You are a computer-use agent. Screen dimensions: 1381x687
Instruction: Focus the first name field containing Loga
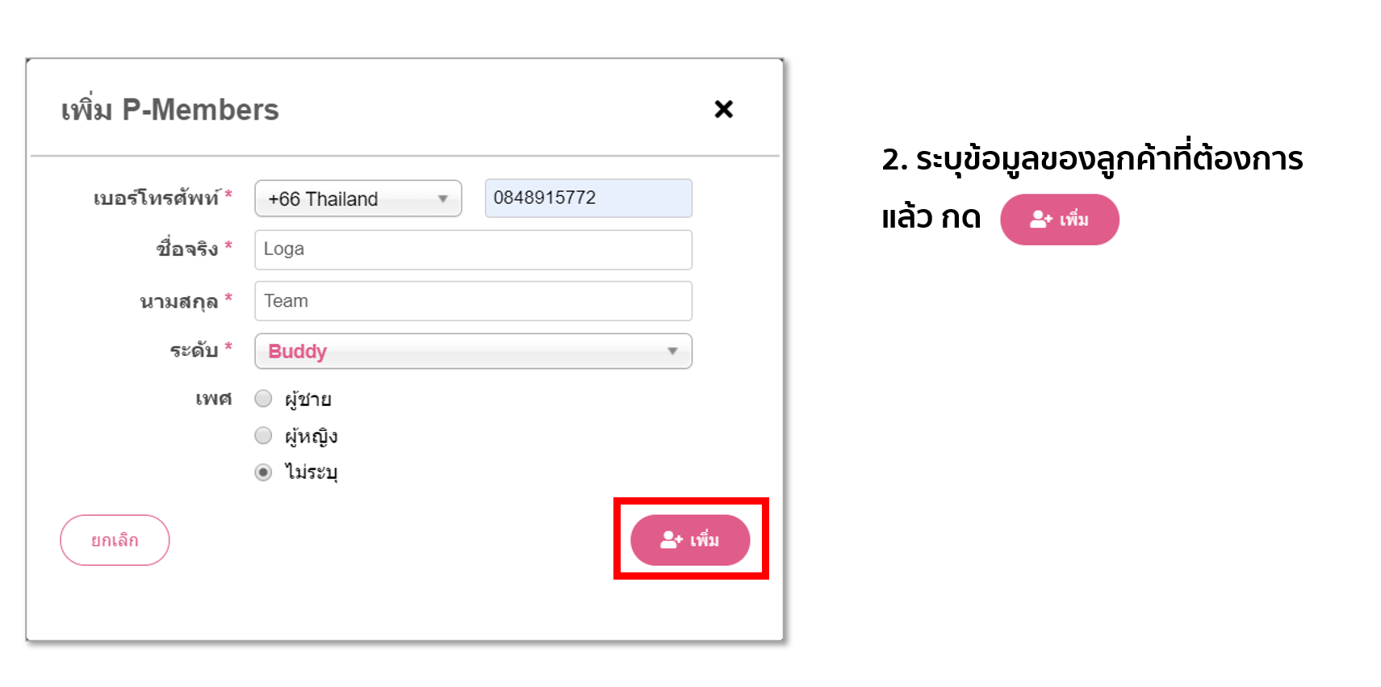tap(473, 249)
